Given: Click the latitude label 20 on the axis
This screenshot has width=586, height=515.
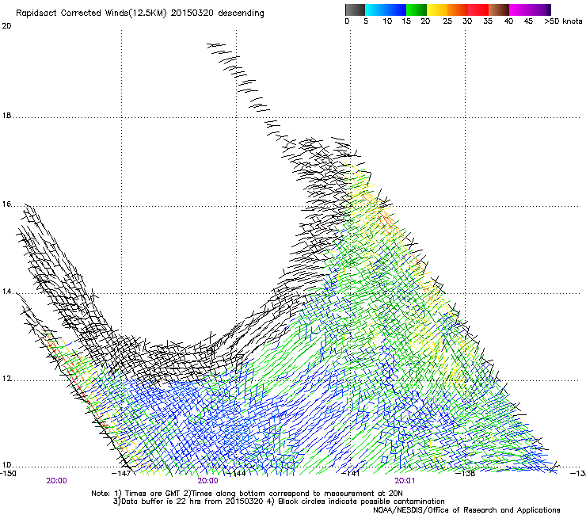Looking at the screenshot, I should (6, 26).
